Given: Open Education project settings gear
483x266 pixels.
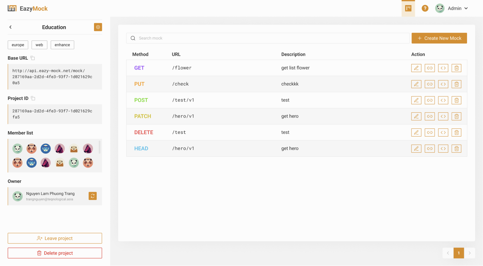Looking at the screenshot, I should 98,27.
